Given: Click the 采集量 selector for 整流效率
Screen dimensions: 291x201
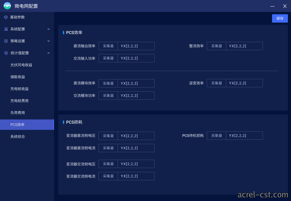Looking at the screenshot, I should pyautogui.click(x=217, y=46).
